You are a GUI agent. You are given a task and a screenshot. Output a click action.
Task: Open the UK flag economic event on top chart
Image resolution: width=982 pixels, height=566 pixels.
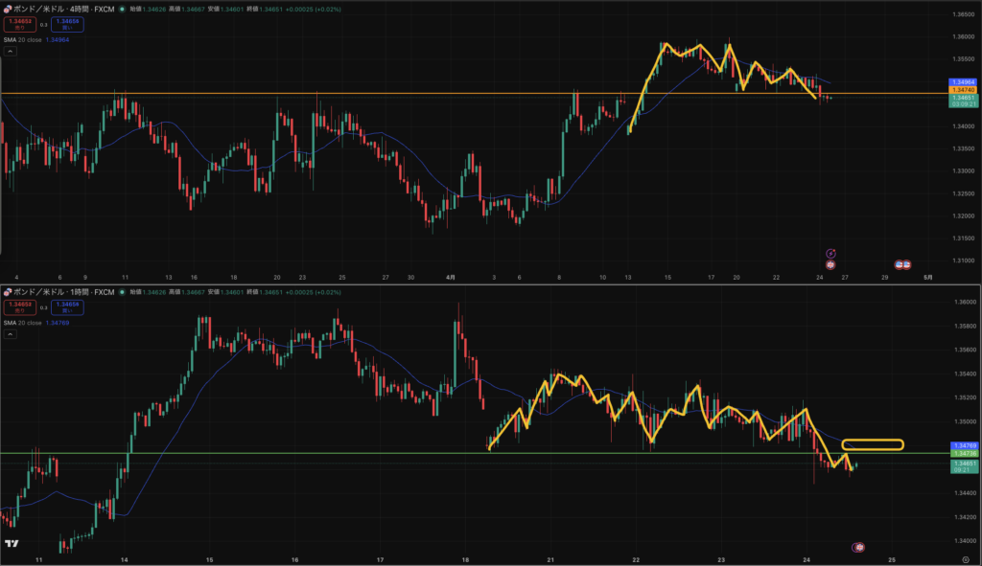[830, 264]
